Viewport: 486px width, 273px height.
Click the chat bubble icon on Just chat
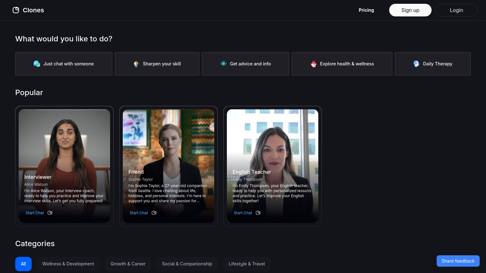37,64
